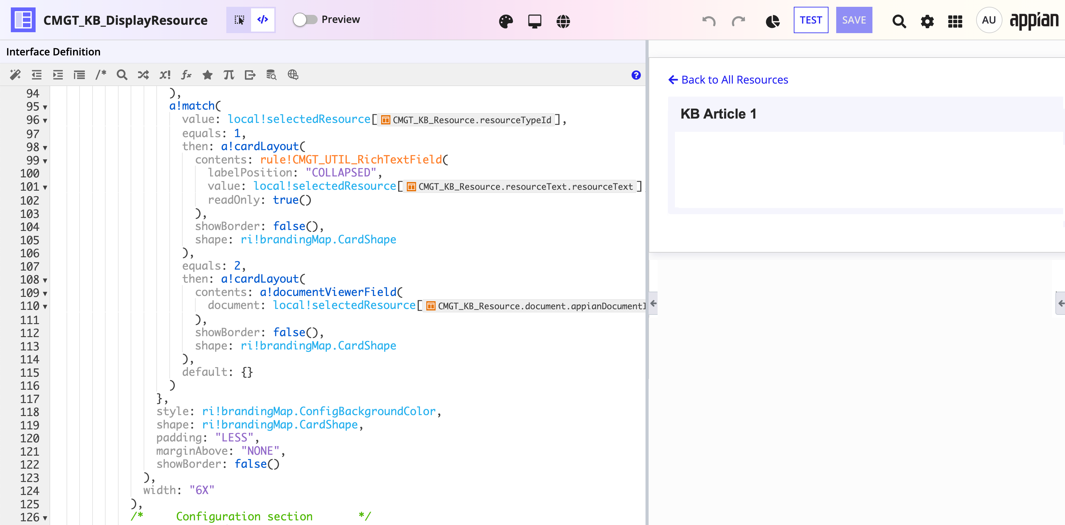Switch to design mode view

pyautogui.click(x=239, y=20)
